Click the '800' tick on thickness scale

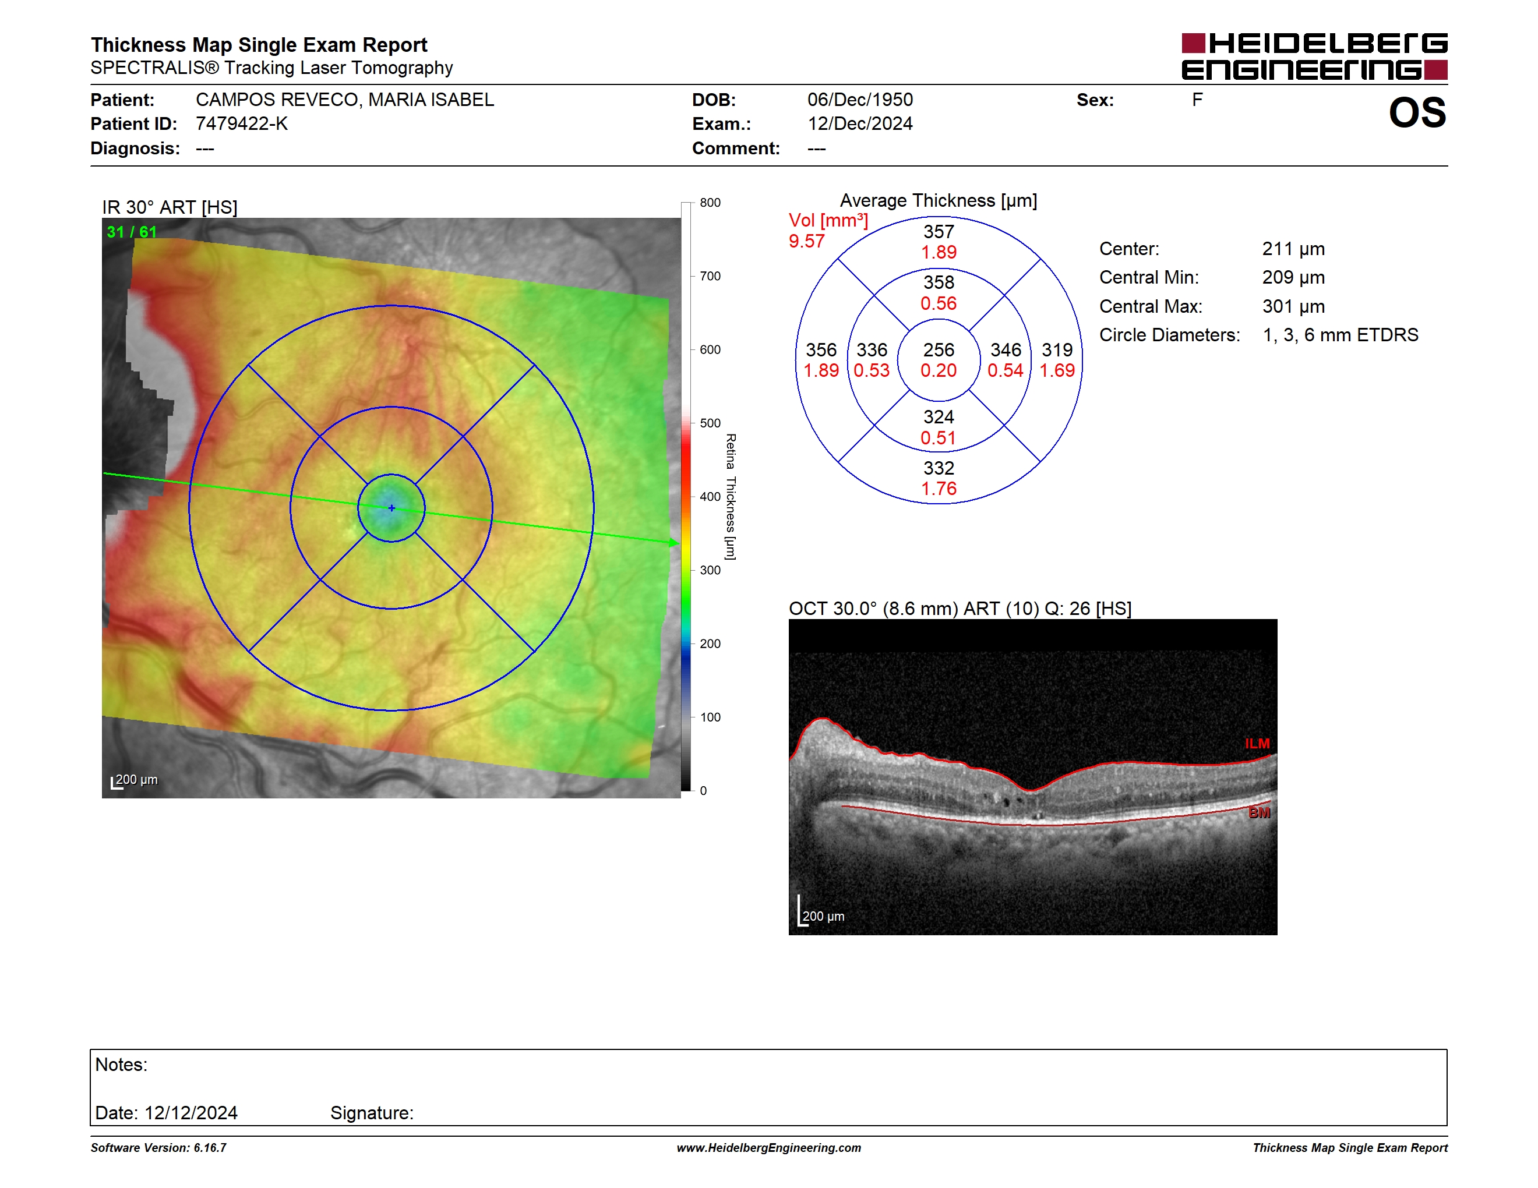coord(710,203)
